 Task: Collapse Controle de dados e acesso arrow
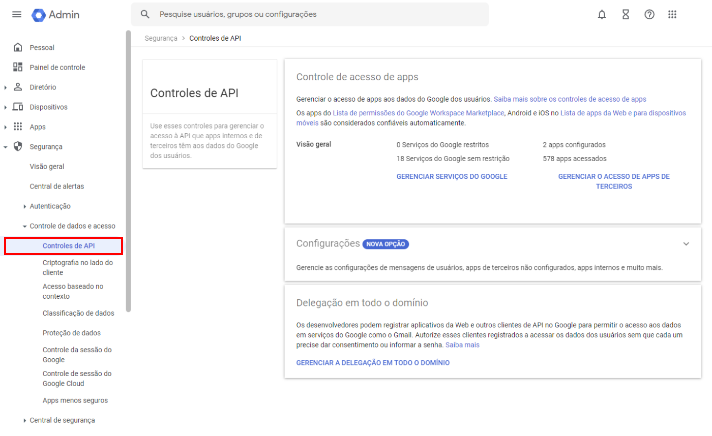(x=25, y=226)
